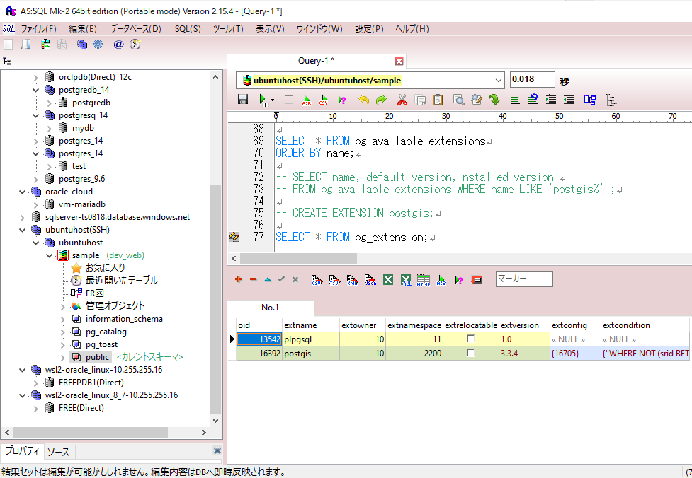
Task: Close the Query-1 tab
Action: [399, 61]
